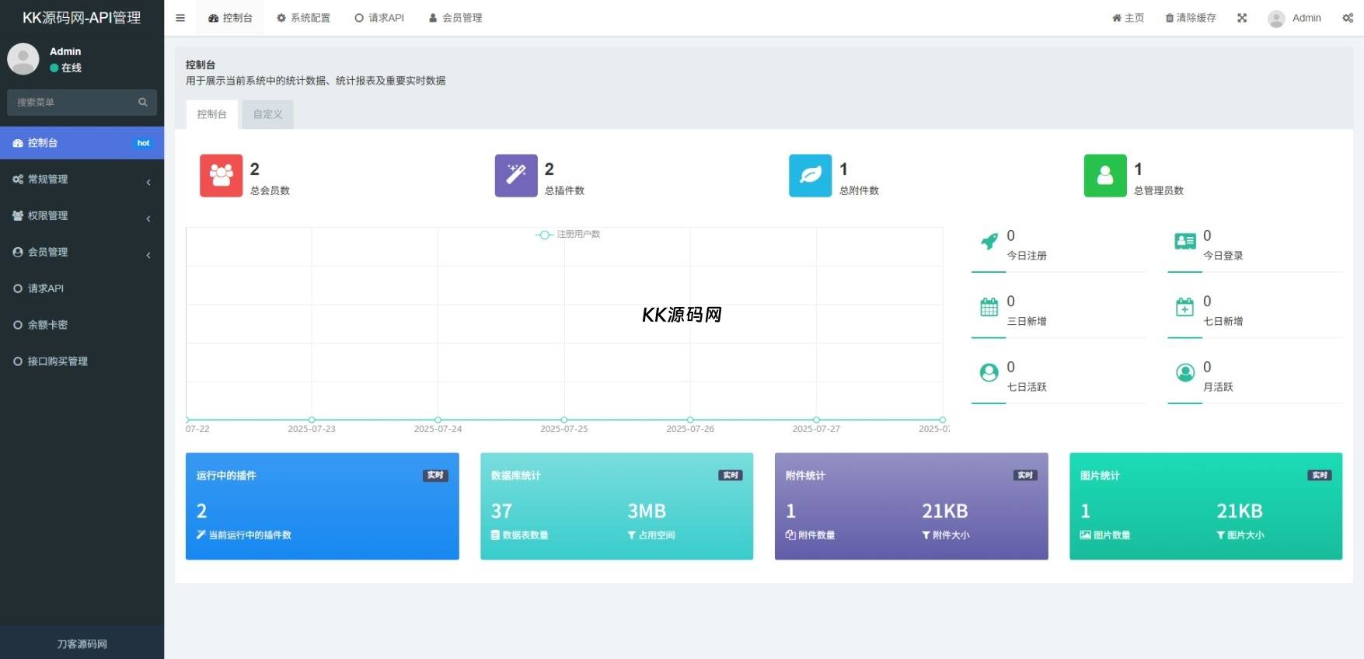This screenshot has height=659, width=1364.
Task: Open 请求API in the sidebar
Action: click(82, 288)
